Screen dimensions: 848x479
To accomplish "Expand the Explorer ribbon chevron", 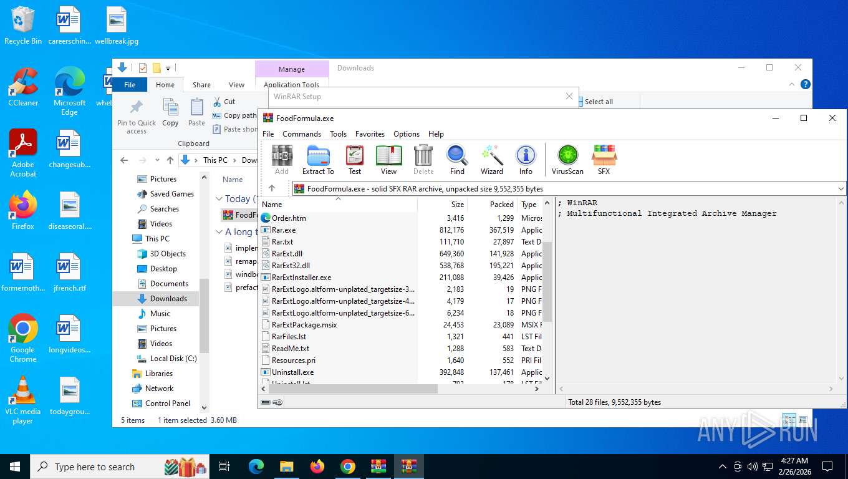I will click(x=792, y=84).
